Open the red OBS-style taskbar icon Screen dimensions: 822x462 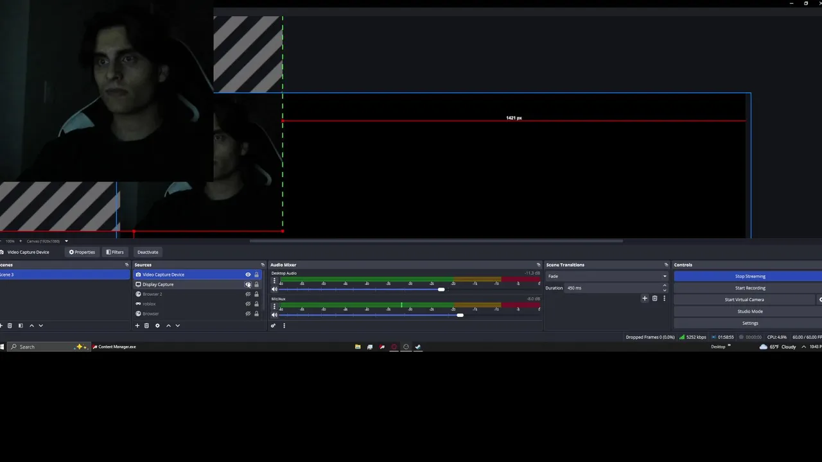[394, 346]
